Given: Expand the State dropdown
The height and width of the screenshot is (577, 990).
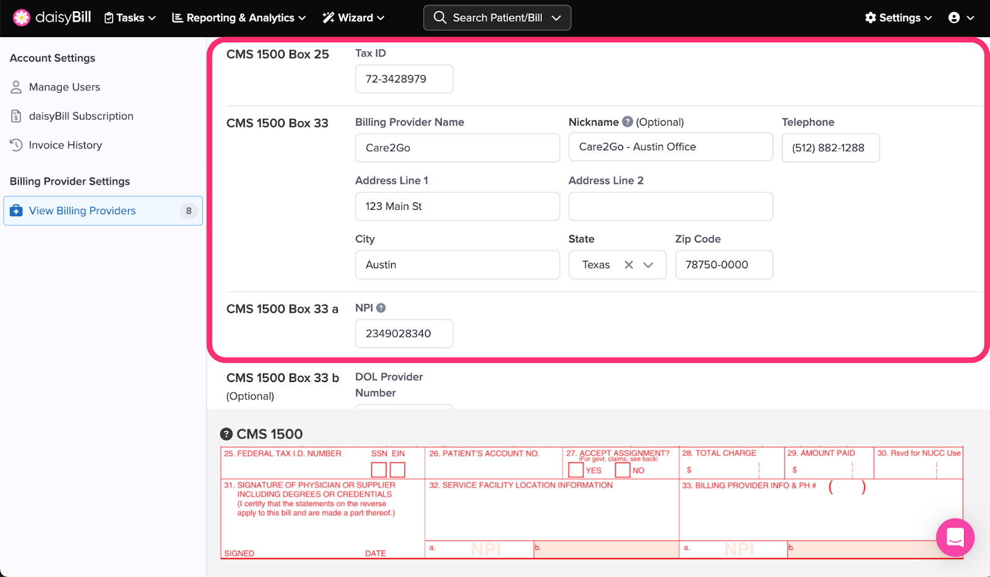Looking at the screenshot, I should pos(648,265).
